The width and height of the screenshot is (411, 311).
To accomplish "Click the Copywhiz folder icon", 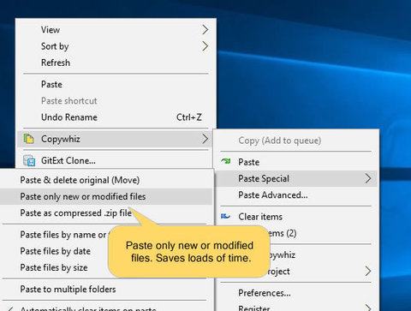I will tap(29, 139).
